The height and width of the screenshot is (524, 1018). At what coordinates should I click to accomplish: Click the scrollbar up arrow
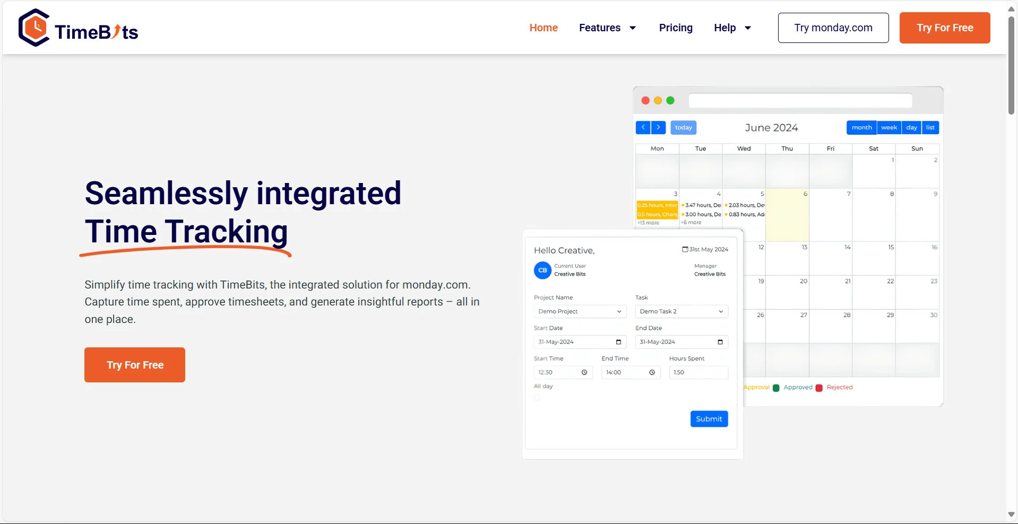coord(1012,9)
